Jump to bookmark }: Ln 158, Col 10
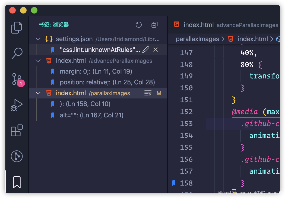 [x=98, y=104]
